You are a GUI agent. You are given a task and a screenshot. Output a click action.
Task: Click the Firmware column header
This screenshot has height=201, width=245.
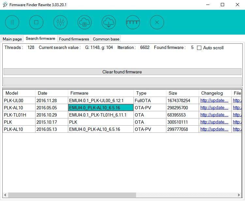[x=101, y=93]
